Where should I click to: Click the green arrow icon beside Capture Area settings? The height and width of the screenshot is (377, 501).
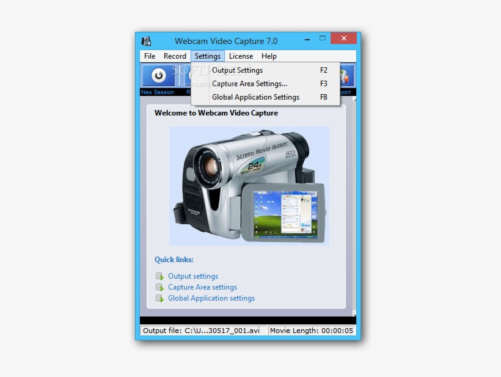(159, 287)
